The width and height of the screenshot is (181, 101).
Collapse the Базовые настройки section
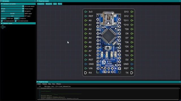[x=18, y=4]
